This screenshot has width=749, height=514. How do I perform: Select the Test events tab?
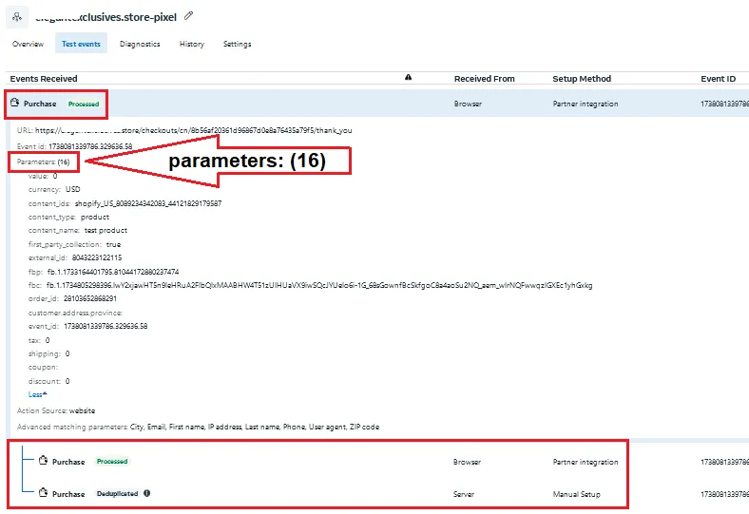81,44
